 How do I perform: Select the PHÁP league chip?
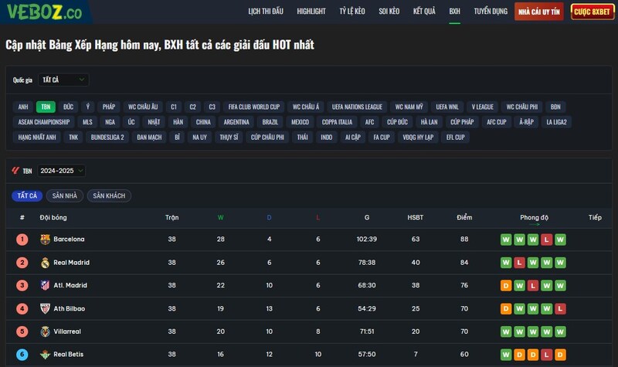[109, 107]
